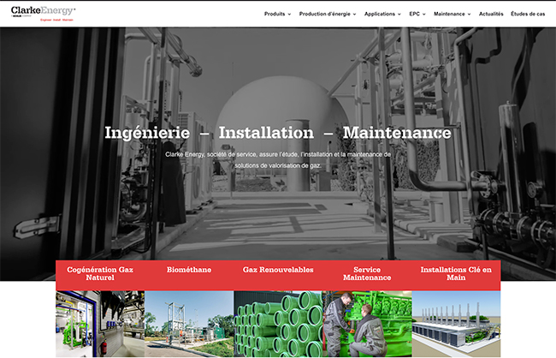Select Installations Clé en Main heading
Viewport: 556px width, 358px height.
pyautogui.click(x=456, y=273)
